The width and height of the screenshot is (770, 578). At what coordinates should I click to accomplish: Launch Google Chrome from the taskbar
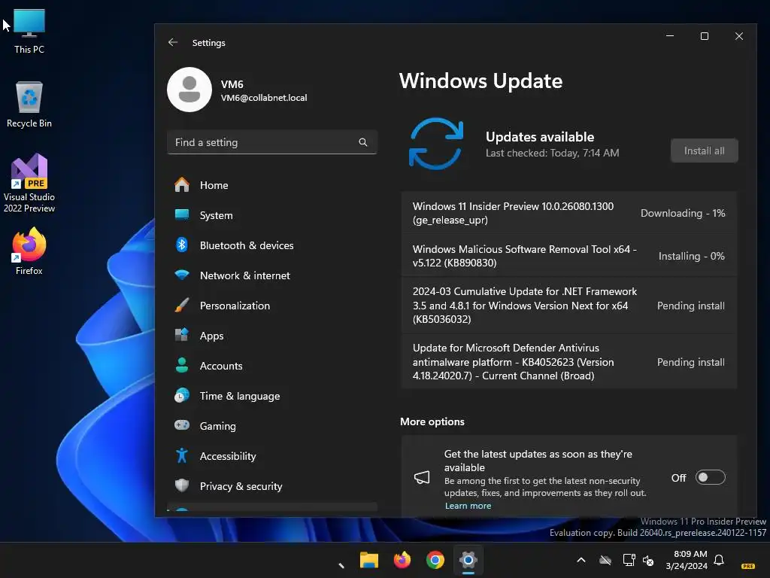click(435, 560)
